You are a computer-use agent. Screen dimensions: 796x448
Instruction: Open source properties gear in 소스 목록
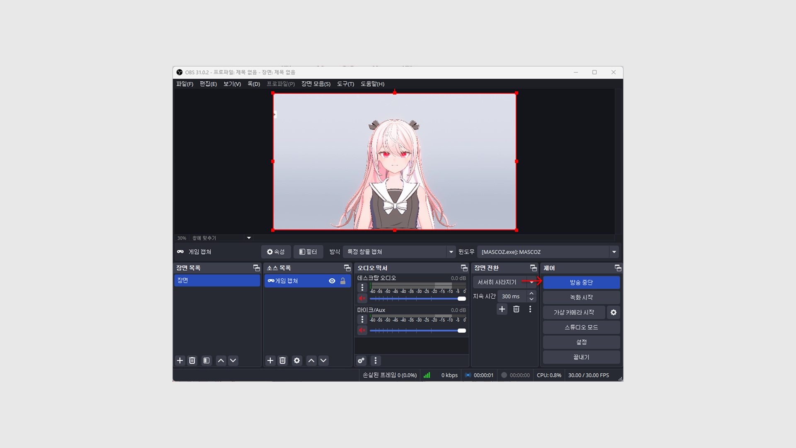coord(297,360)
